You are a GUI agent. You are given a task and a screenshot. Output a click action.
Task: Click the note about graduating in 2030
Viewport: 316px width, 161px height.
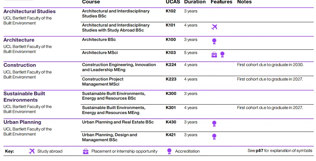pos(270,65)
